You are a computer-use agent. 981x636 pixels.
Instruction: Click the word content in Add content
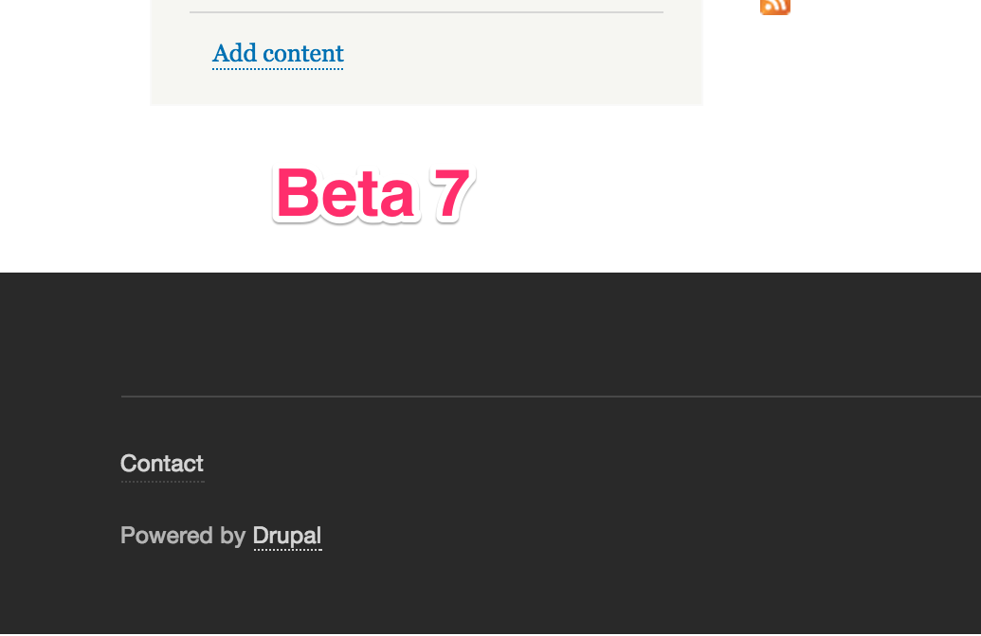pyautogui.click(x=302, y=54)
